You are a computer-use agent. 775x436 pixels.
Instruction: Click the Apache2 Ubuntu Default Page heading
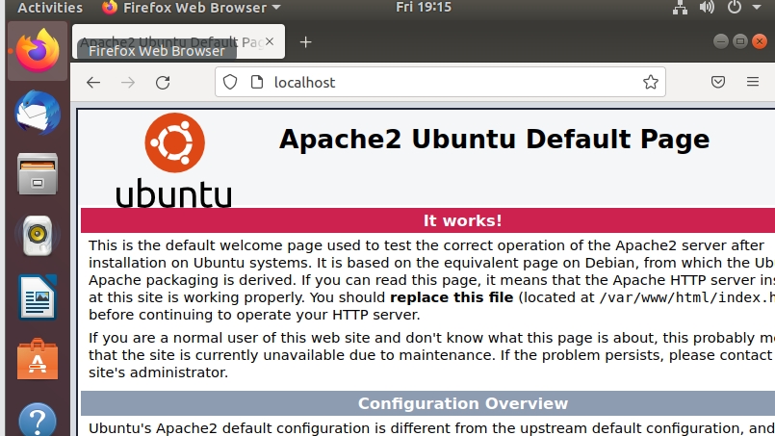click(494, 139)
